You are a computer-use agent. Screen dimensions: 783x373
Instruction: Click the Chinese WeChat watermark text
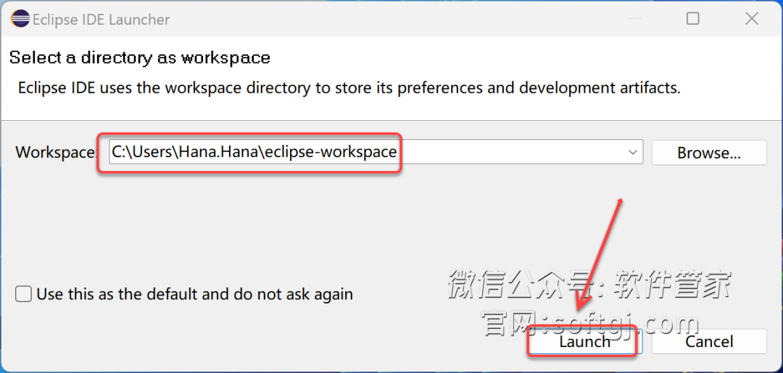click(x=589, y=285)
